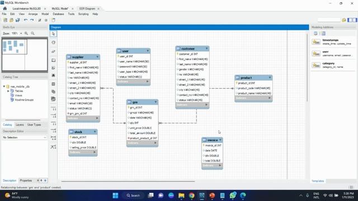Image resolution: width=358 pixels, height=201 pixels.
Task: Open the Model menu
Action: coord(45,14)
